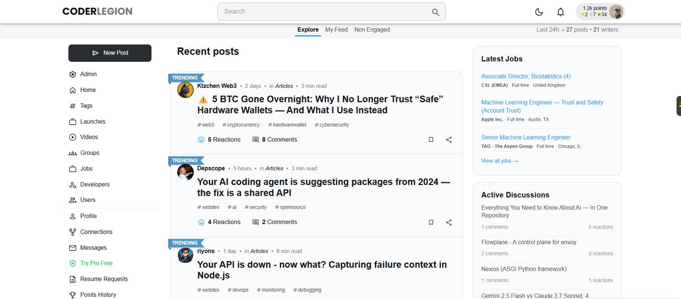
Task: Click the CoderLegion logo
Action: click(98, 11)
